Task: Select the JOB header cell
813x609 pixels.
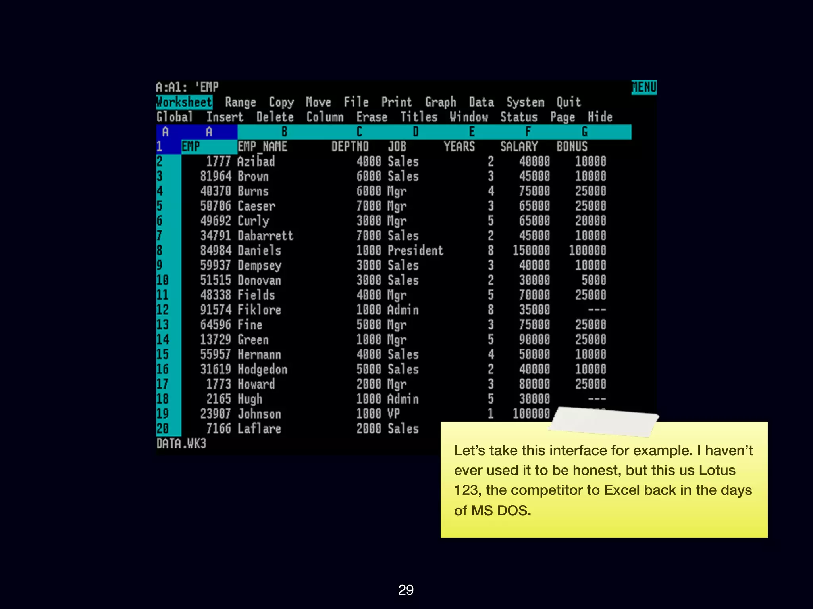Action: tap(397, 147)
